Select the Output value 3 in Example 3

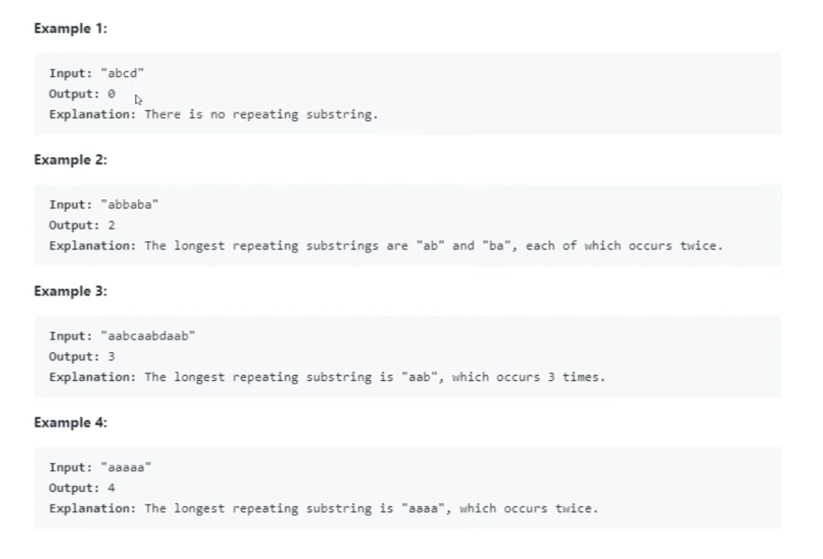(112, 357)
